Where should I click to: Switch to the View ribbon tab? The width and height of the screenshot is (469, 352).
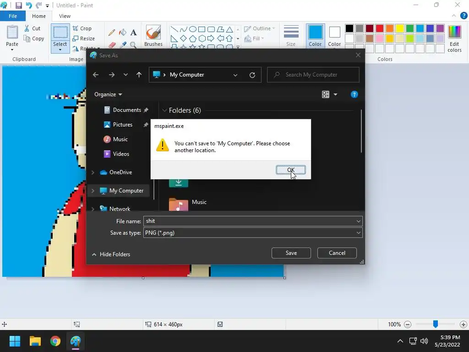coord(65,16)
